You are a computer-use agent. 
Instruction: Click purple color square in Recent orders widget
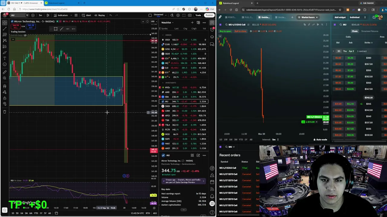tap(220, 147)
